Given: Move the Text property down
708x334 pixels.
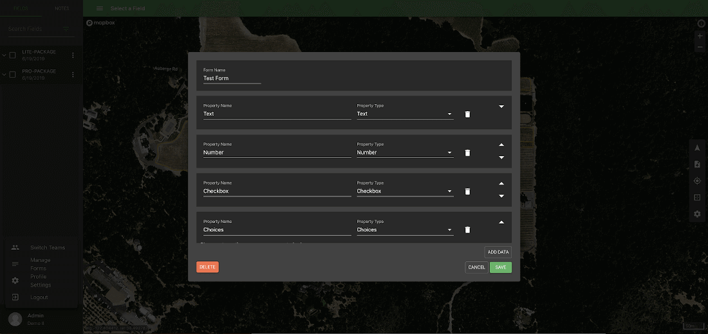Looking at the screenshot, I should pyautogui.click(x=501, y=107).
